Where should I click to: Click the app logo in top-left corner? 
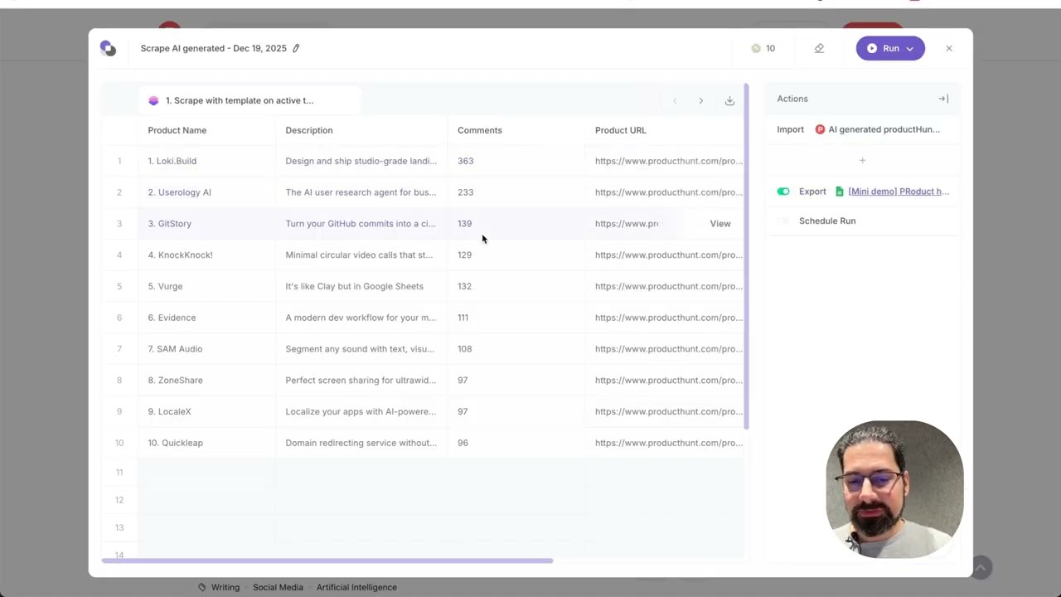click(108, 48)
